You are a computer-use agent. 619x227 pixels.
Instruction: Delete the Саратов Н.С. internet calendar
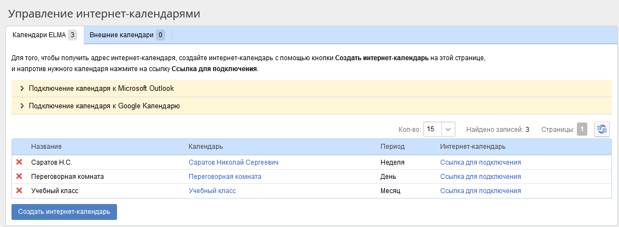click(19, 162)
